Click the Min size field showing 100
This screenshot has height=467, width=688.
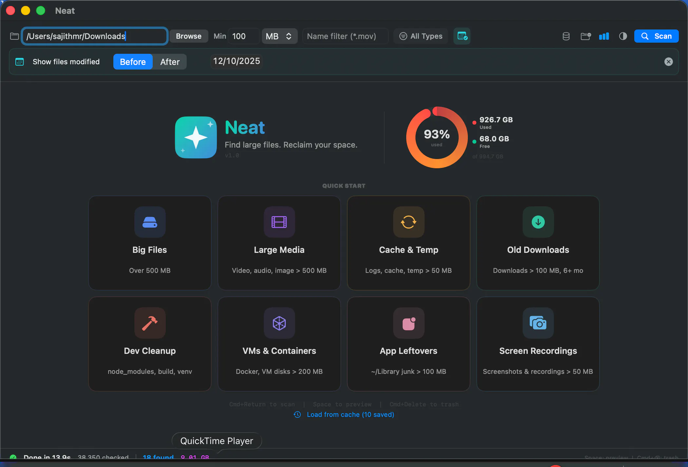coord(244,36)
